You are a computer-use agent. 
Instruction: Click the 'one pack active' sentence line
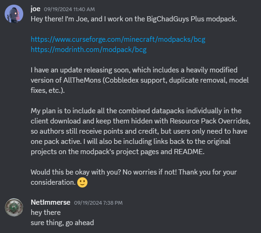point(131,142)
